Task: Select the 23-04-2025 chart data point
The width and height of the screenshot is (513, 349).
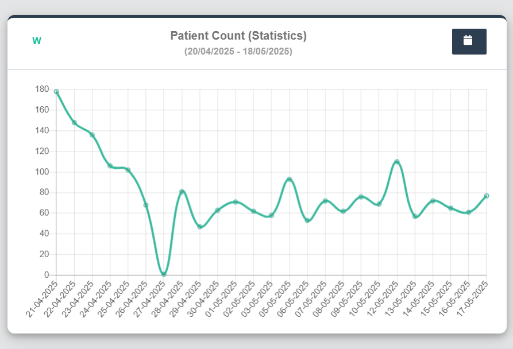Action: pos(92,135)
